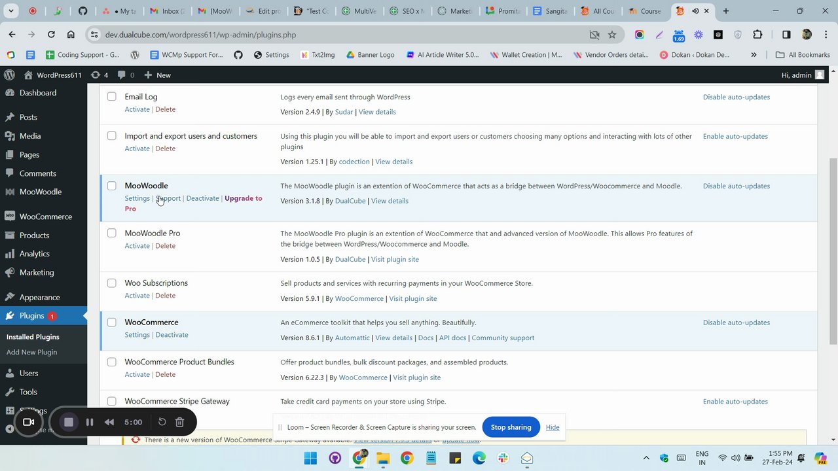The image size is (838, 471).
Task: Check the MooWoodle Pro plugin checkbox
Action: pyautogui.click(x=112, y=233)
